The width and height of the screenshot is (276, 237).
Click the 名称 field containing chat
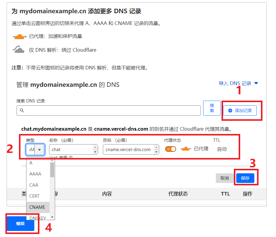coord(71,149)
